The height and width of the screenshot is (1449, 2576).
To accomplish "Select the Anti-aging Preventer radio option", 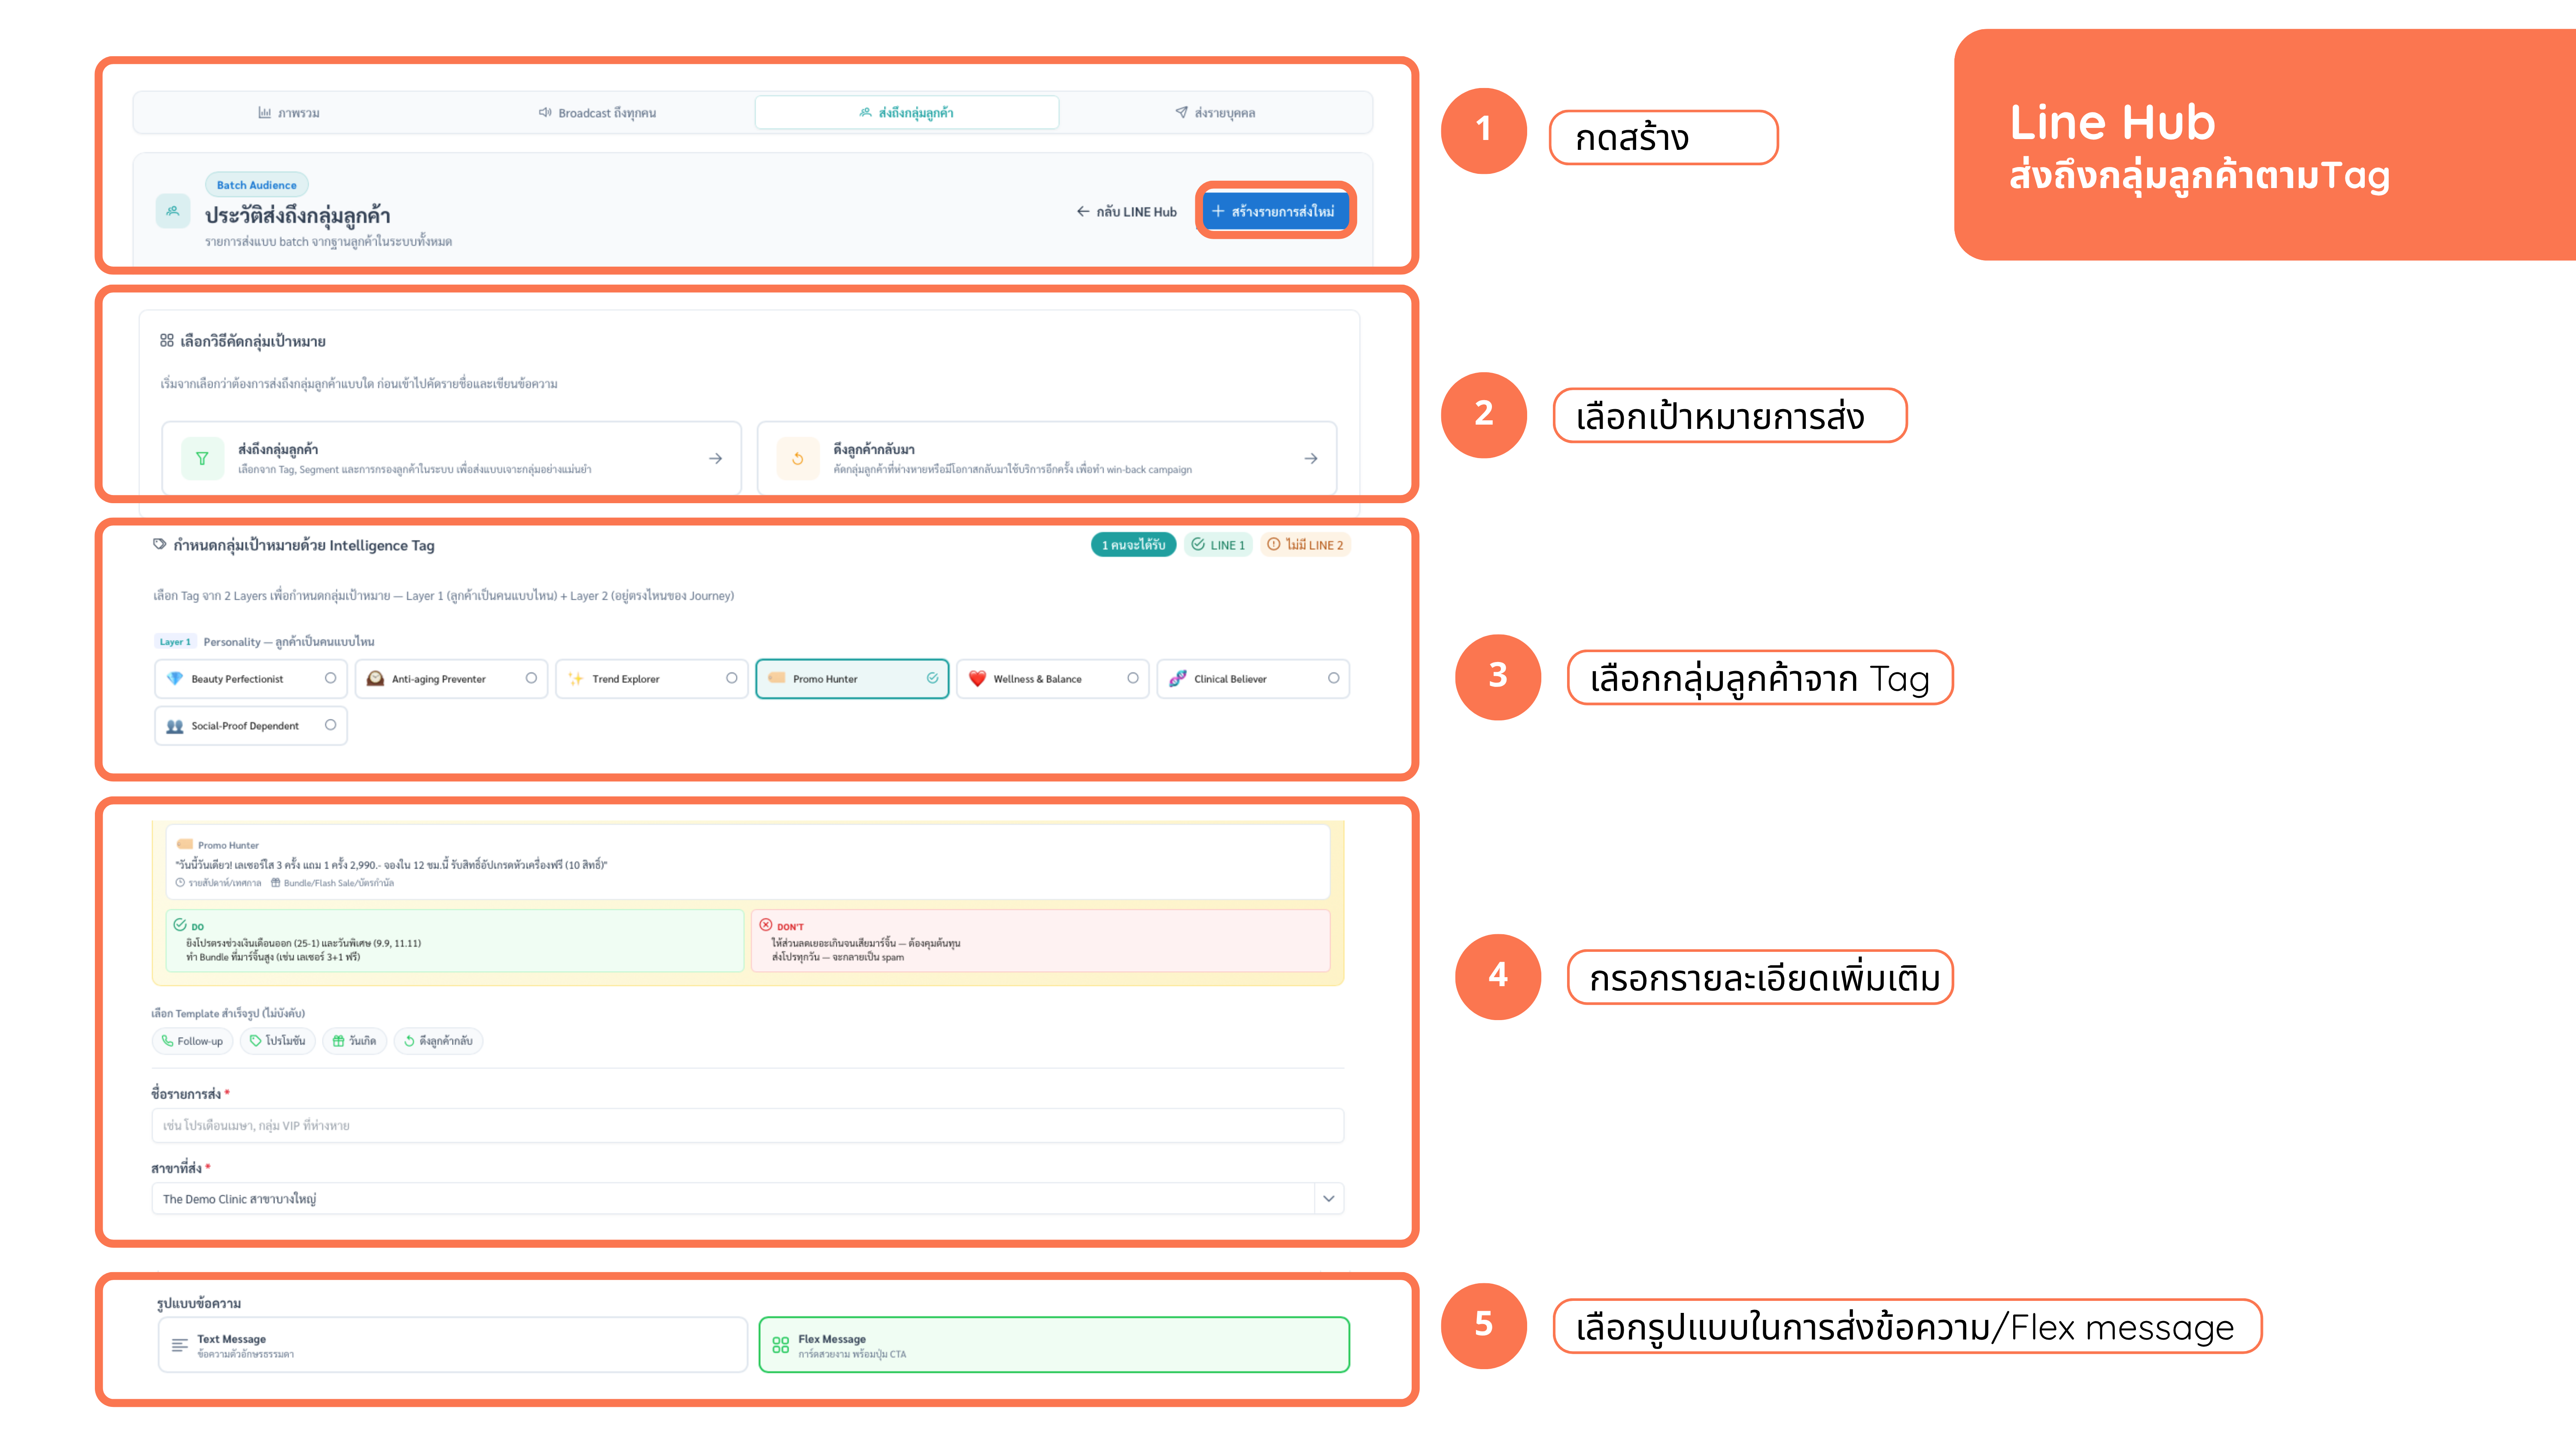I will point(531,678).
